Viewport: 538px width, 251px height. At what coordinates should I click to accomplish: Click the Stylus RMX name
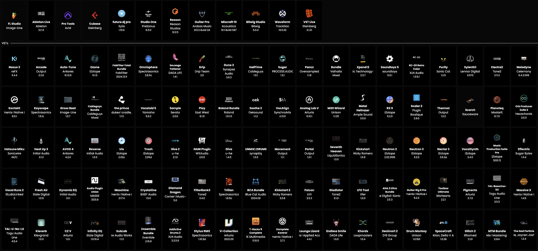coord(202,231)
